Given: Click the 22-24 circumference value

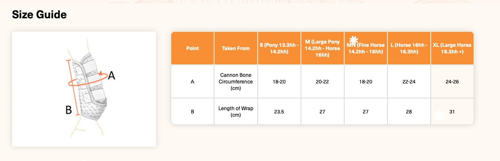Looking at the screenshot, I should coord(408,82).
